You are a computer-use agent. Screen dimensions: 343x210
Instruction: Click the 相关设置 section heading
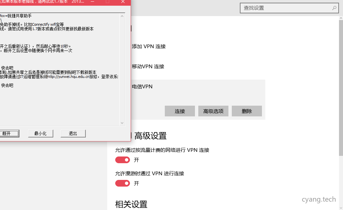[x=131, y=204]
